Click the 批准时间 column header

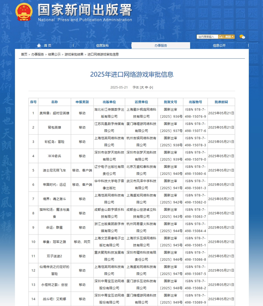click(x=221, y=102)
